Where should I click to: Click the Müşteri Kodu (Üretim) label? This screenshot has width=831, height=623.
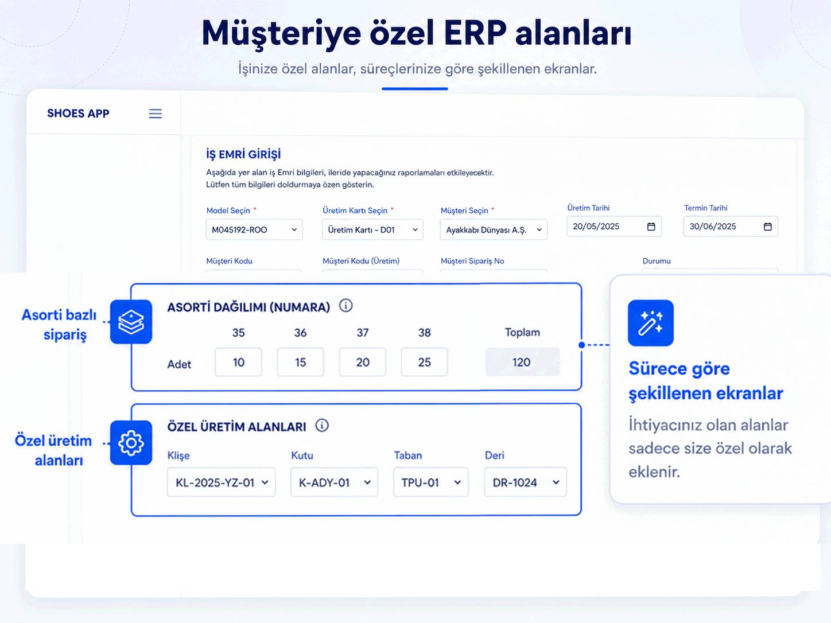pos(361,261)
